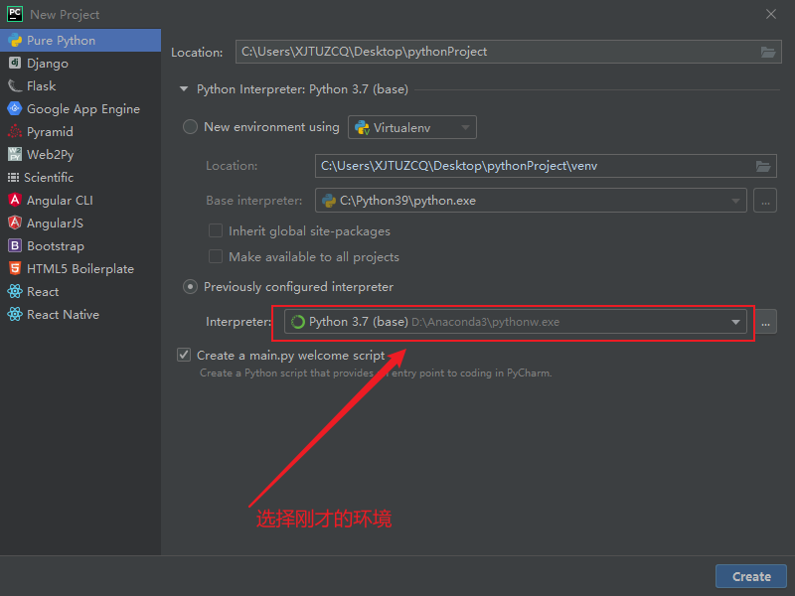Click ellipsis button beside Base interpreter

(765, 201)
